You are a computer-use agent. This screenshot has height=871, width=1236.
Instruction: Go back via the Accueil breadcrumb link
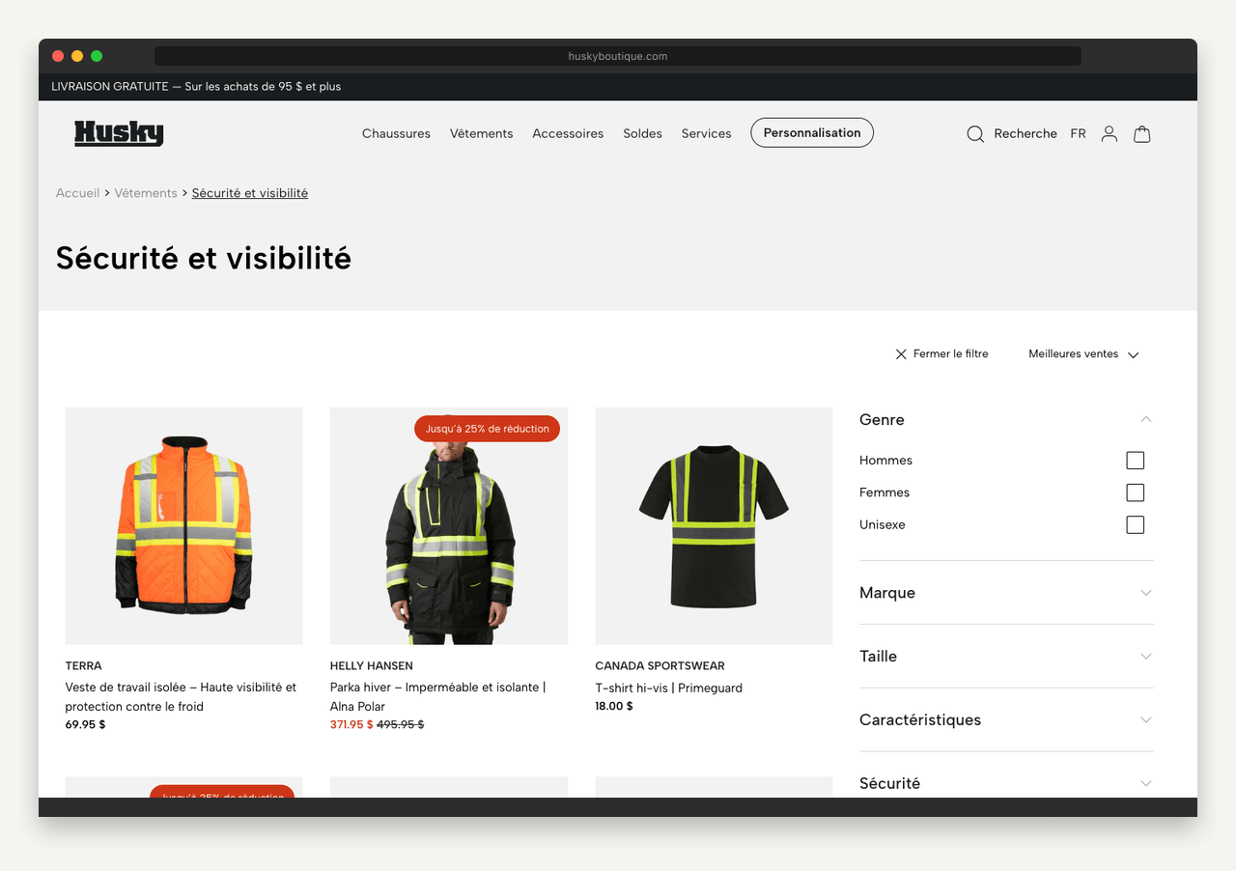[77, 193]
